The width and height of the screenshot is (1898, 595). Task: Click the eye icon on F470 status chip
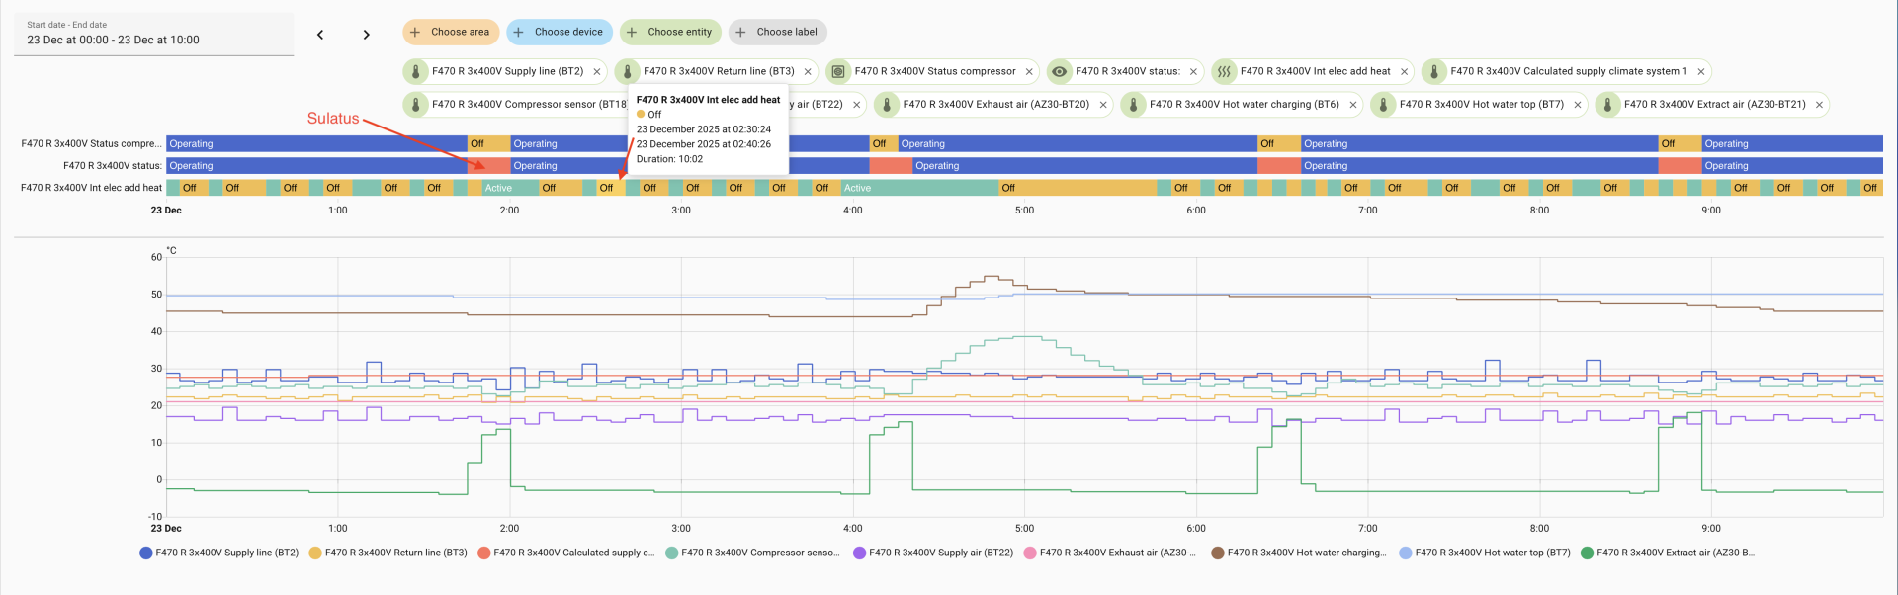pos(1059,72)
